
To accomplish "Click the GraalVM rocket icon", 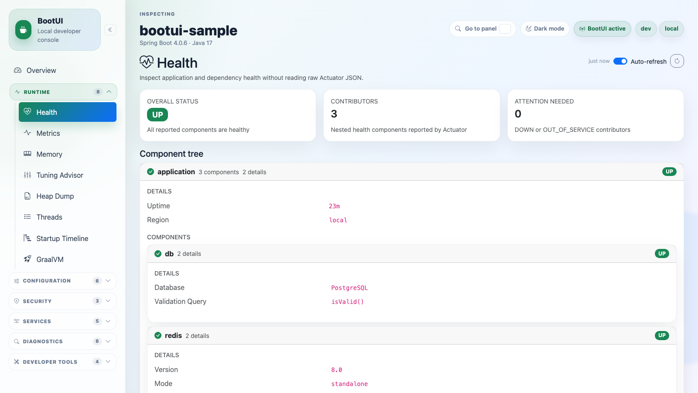I will tap(27, 259).
